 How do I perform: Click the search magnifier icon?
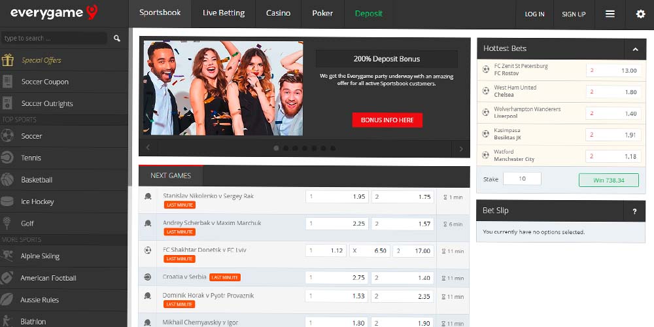(x=117, y=39)
